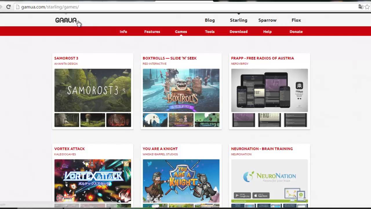Click the KALEIDOGAMES developer name
Image resolution: width=371 pixels, height=209 pixels.
[65, 154]
